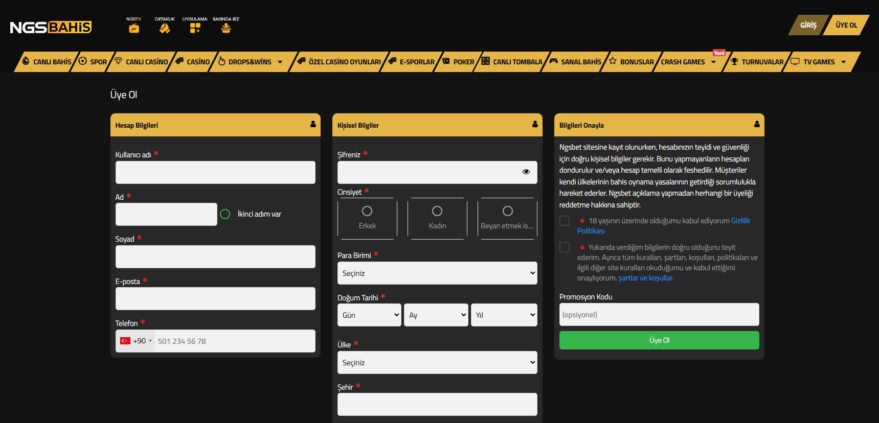Viewport: 879px width, 423px height.
Task: Click the Uygulama app icon
Action: 195,28
